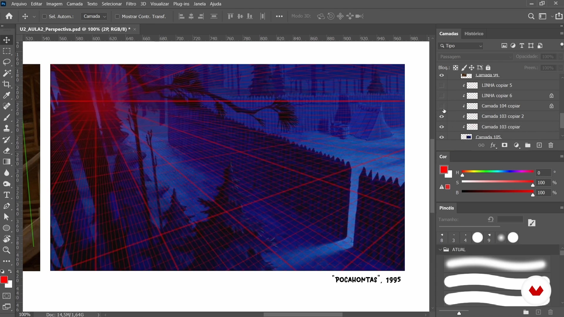Select the Rectangular Marquee tool
Screen dimensions: 564x317
pyautogui.click(x=6, y=51)
